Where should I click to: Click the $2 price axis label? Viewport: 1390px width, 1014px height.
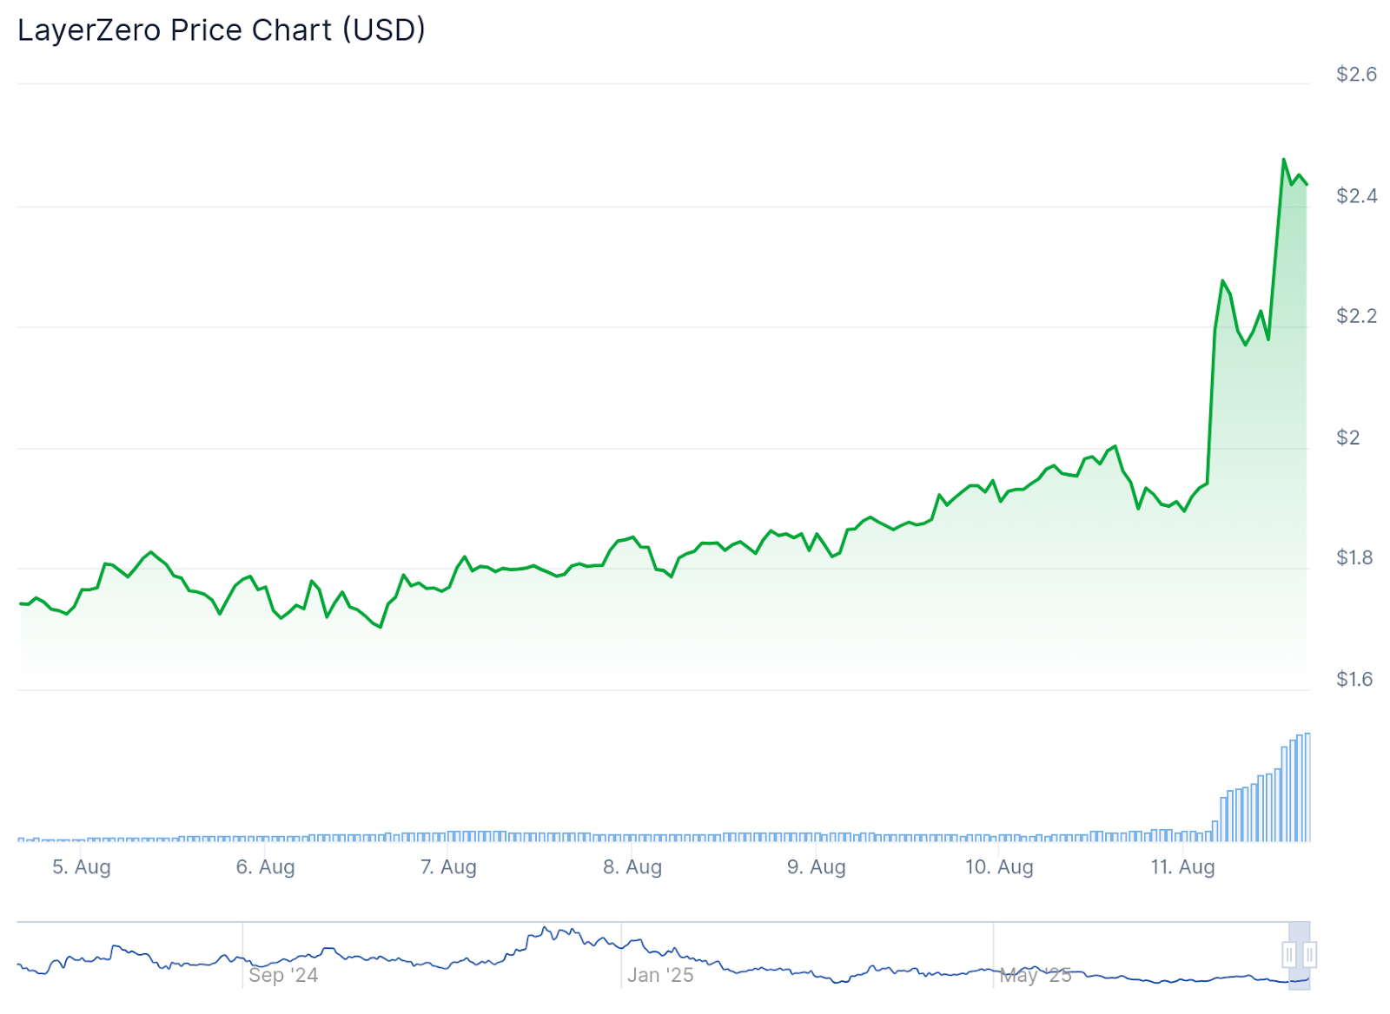[x=1348, y=438]
